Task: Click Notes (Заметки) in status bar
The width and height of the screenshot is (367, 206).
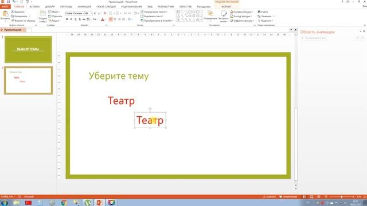Action: click(270, 197)
